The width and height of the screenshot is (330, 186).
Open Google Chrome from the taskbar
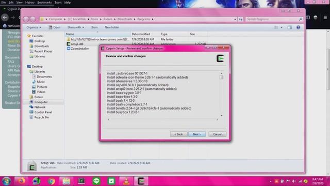[x=51, y=181]
